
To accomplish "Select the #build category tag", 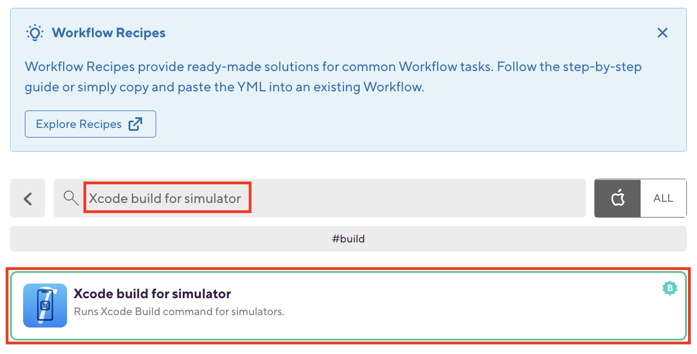I will pyautogui.click(x=348, y=238).
